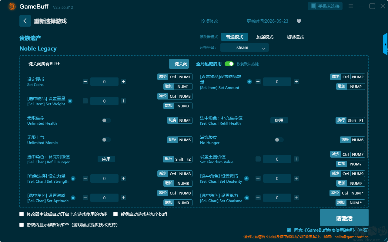Check auto-enable last used functions checkbox
This screenshot has width=388, height=242.
[22, 214]
